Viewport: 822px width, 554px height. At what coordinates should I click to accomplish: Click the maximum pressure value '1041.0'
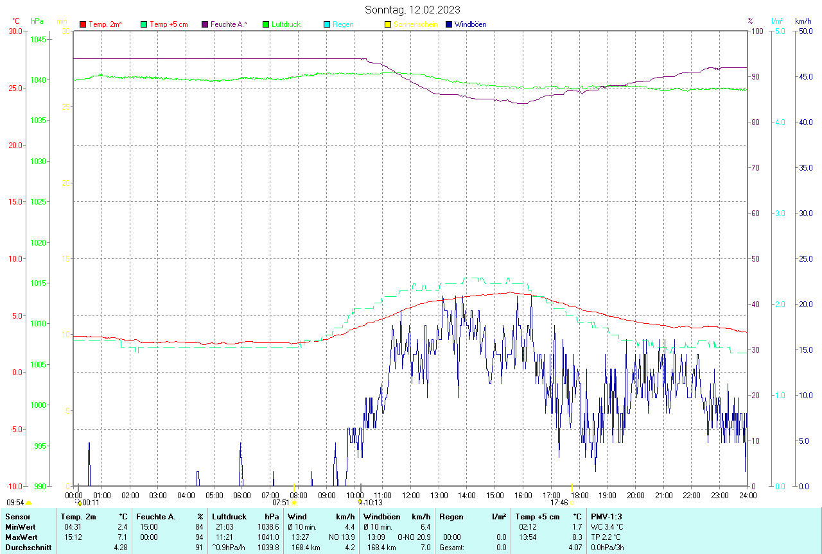coord(268,537)
